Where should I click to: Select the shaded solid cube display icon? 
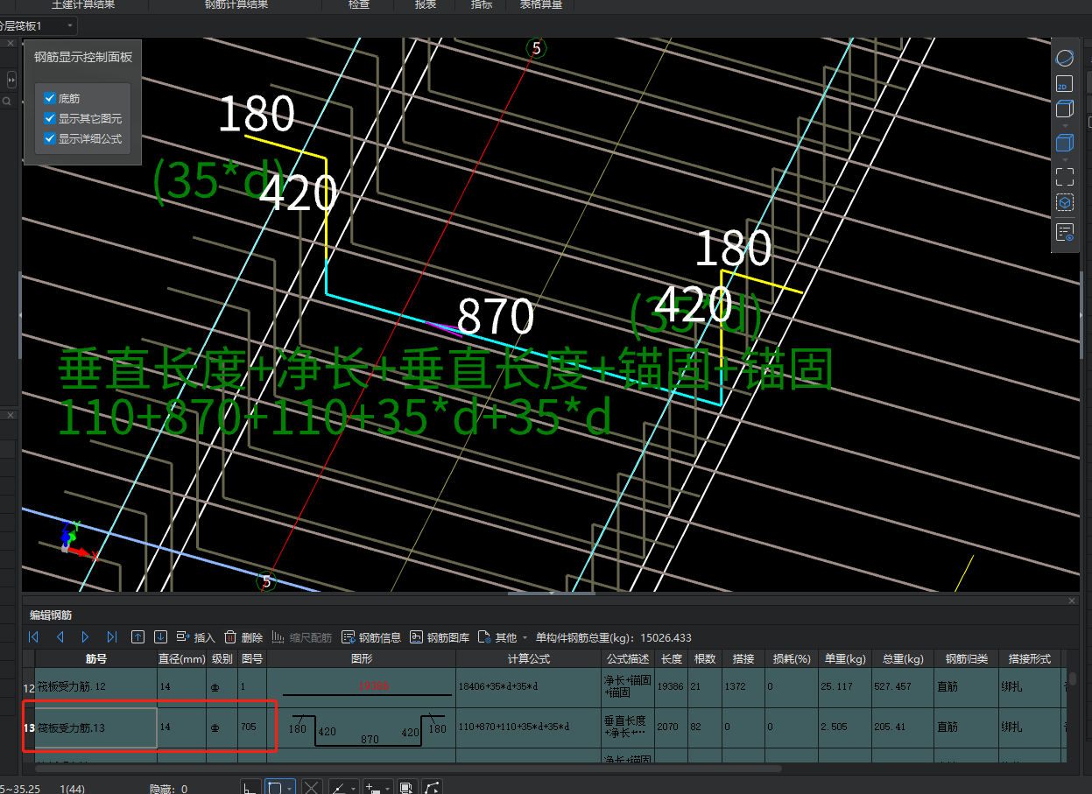coord(1064,143)
